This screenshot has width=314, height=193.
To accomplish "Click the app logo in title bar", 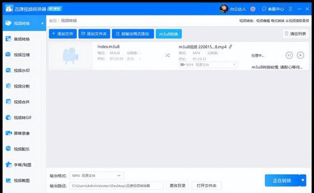I will pyautogui.click(x=9, y=9).
